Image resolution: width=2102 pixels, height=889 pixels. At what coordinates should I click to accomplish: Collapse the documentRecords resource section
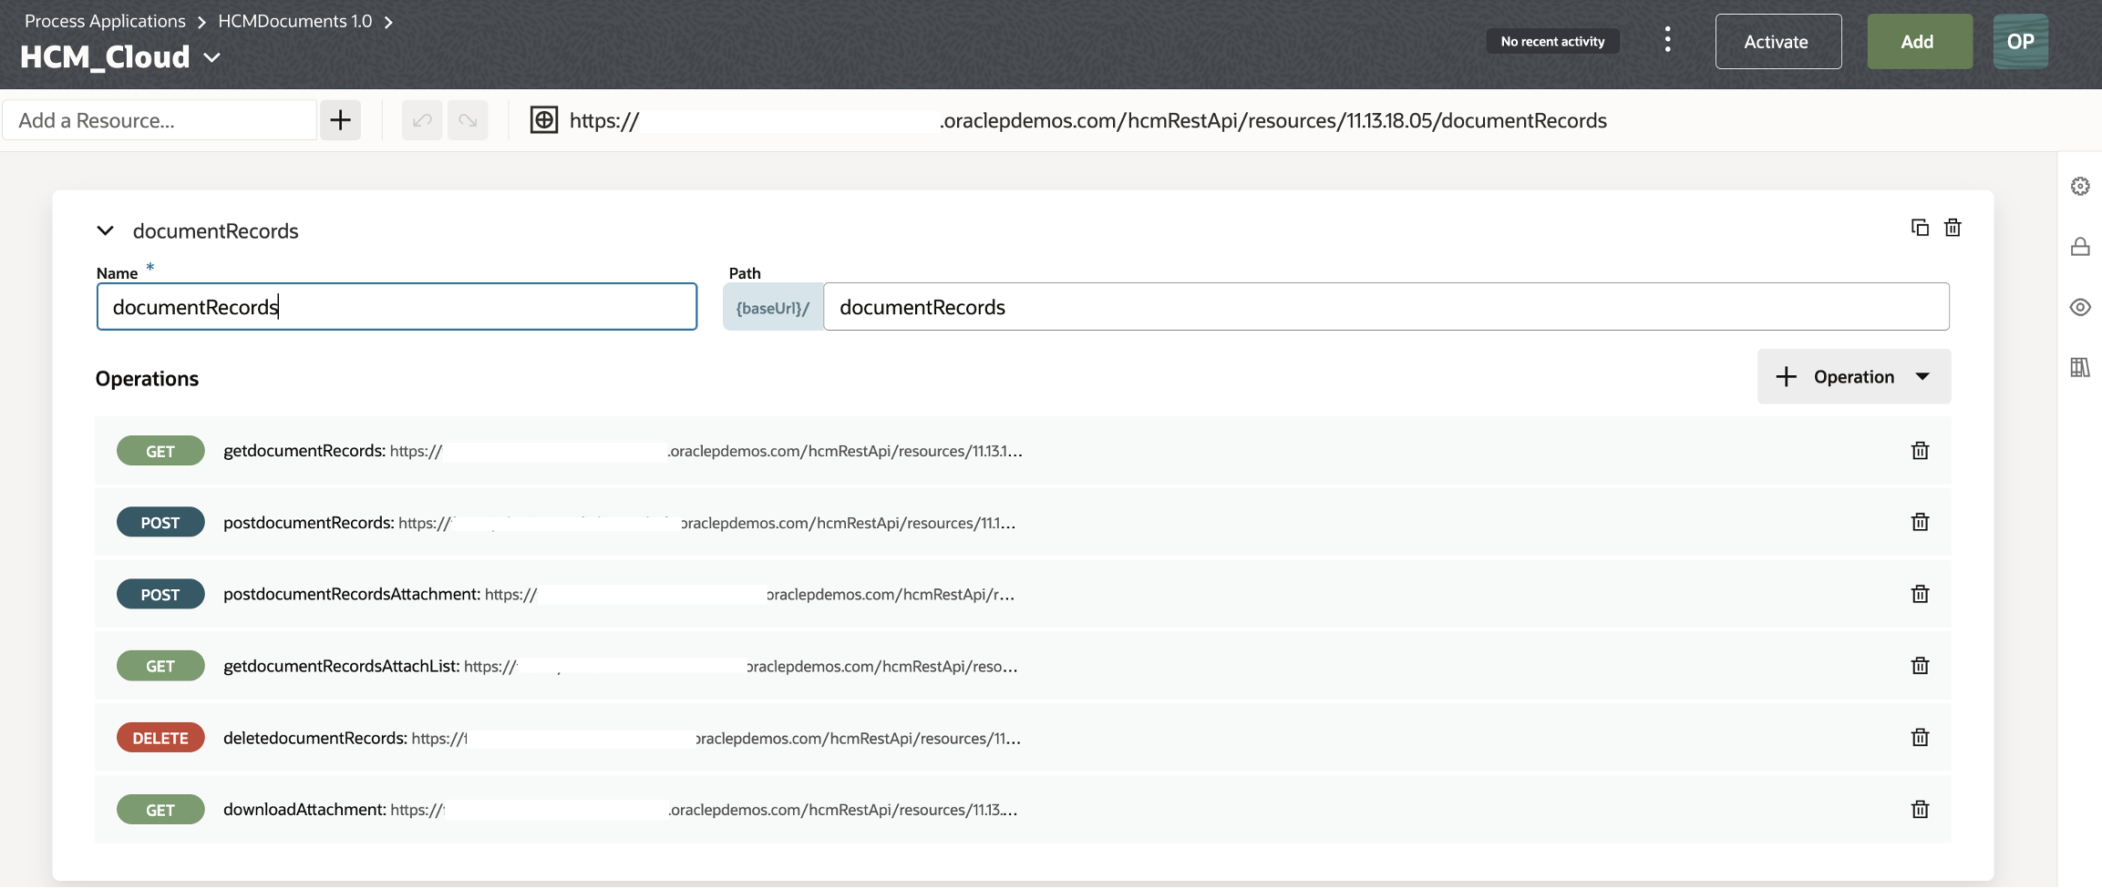[106, 231]
